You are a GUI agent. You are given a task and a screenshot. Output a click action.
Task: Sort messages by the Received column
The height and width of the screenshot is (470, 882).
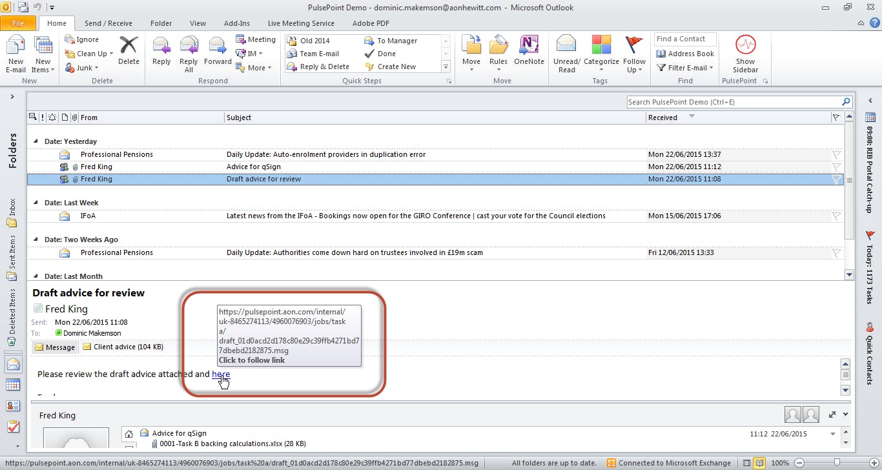pyautogui.click(x=738, y=117)
